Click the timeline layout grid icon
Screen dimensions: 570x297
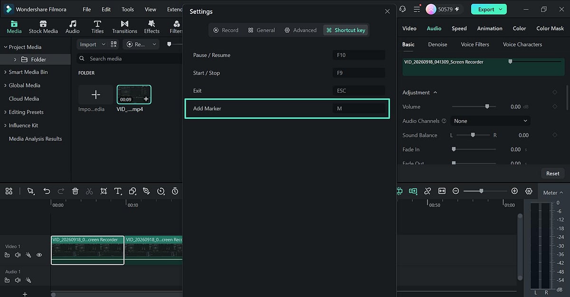(x=9, y=191)
